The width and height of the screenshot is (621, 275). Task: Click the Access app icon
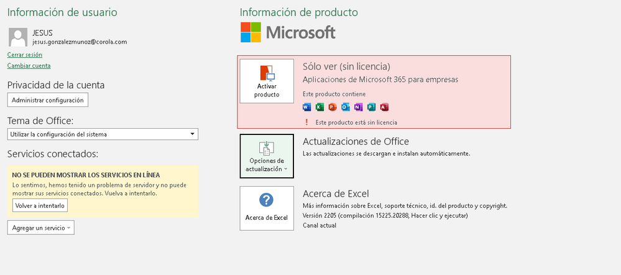pos(384,106)
